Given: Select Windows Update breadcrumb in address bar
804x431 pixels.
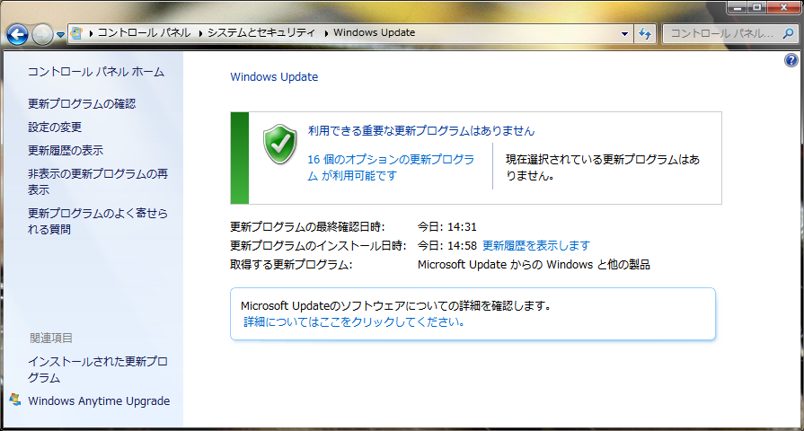Looking at the screenshot, I should point(375,33).
